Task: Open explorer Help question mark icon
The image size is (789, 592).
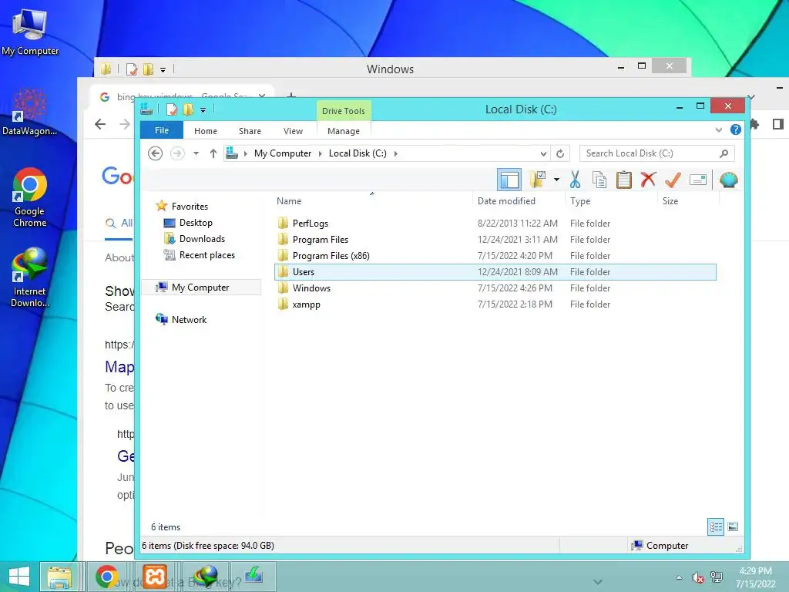Action: (736, 129)
